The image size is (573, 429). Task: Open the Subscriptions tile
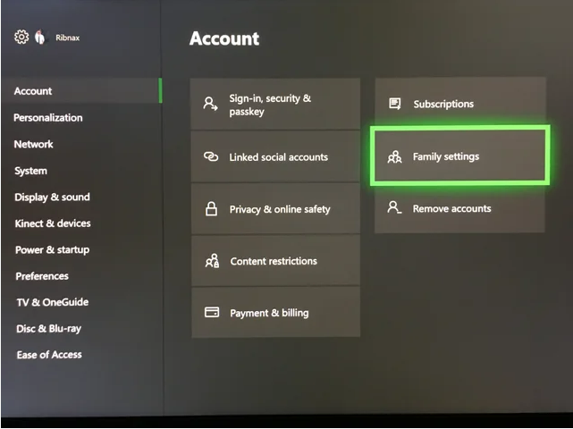click(460, 102)
